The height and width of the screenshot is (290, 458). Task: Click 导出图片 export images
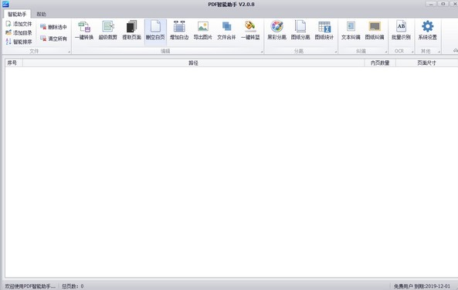click(x=203, y=31)
